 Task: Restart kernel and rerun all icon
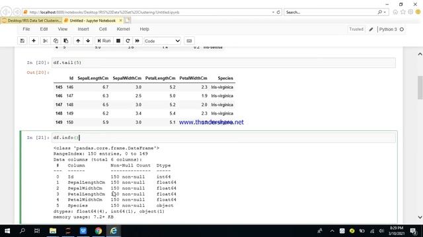tap(137, 41)
